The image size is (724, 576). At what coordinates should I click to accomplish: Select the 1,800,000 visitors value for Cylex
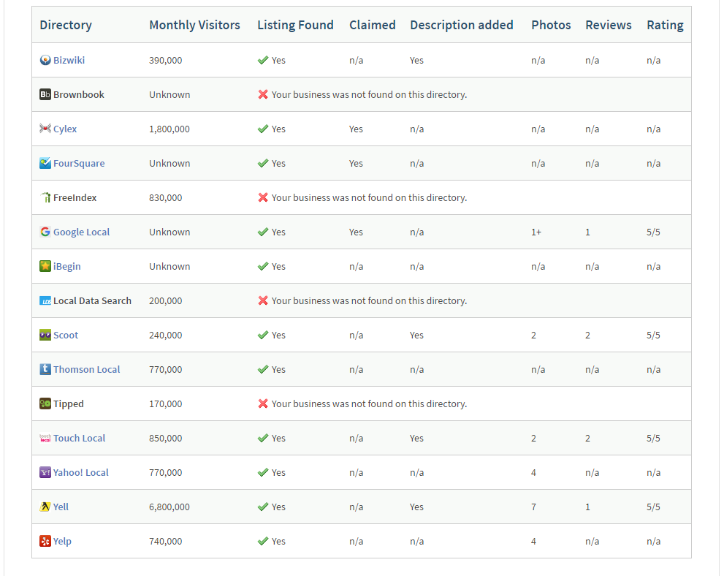click(x=169, y=129)
